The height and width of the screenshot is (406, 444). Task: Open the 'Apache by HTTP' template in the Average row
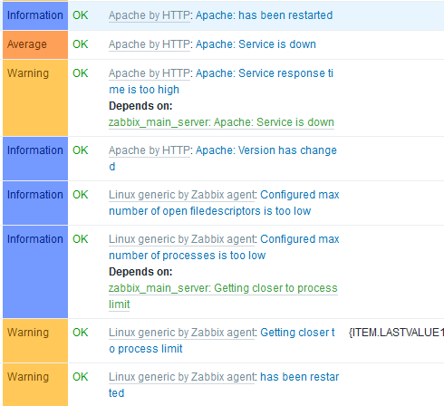click(150, 44)
